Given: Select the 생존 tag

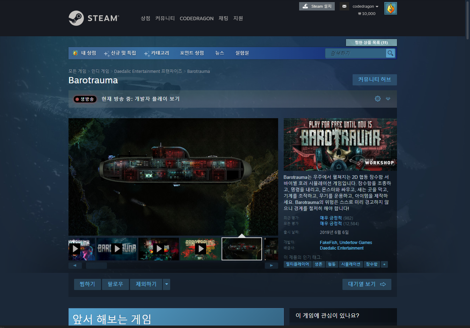Looking at the screenshot, I should pos(319,265).
